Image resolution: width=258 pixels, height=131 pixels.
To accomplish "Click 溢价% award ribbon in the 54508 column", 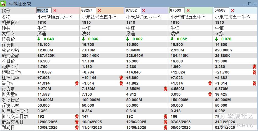I will [x=254, y=83].
